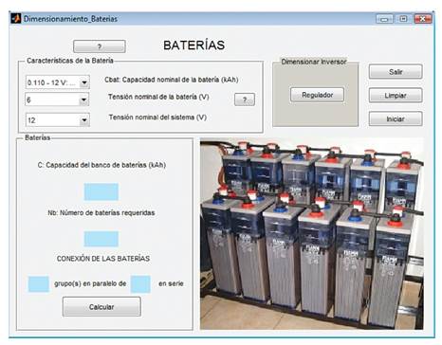Click the help button beside BATERÍAS title
The image size is (442, 345).
100,46
